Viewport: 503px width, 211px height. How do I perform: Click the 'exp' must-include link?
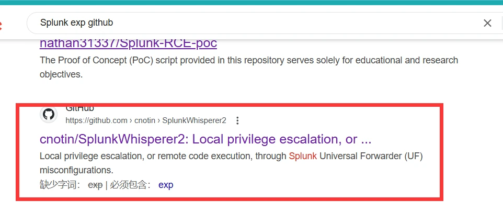166,185
